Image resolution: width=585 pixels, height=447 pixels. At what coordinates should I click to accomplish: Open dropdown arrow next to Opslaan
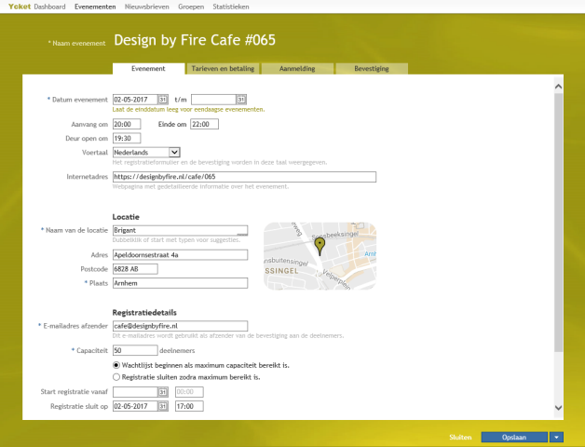point(556,436)
